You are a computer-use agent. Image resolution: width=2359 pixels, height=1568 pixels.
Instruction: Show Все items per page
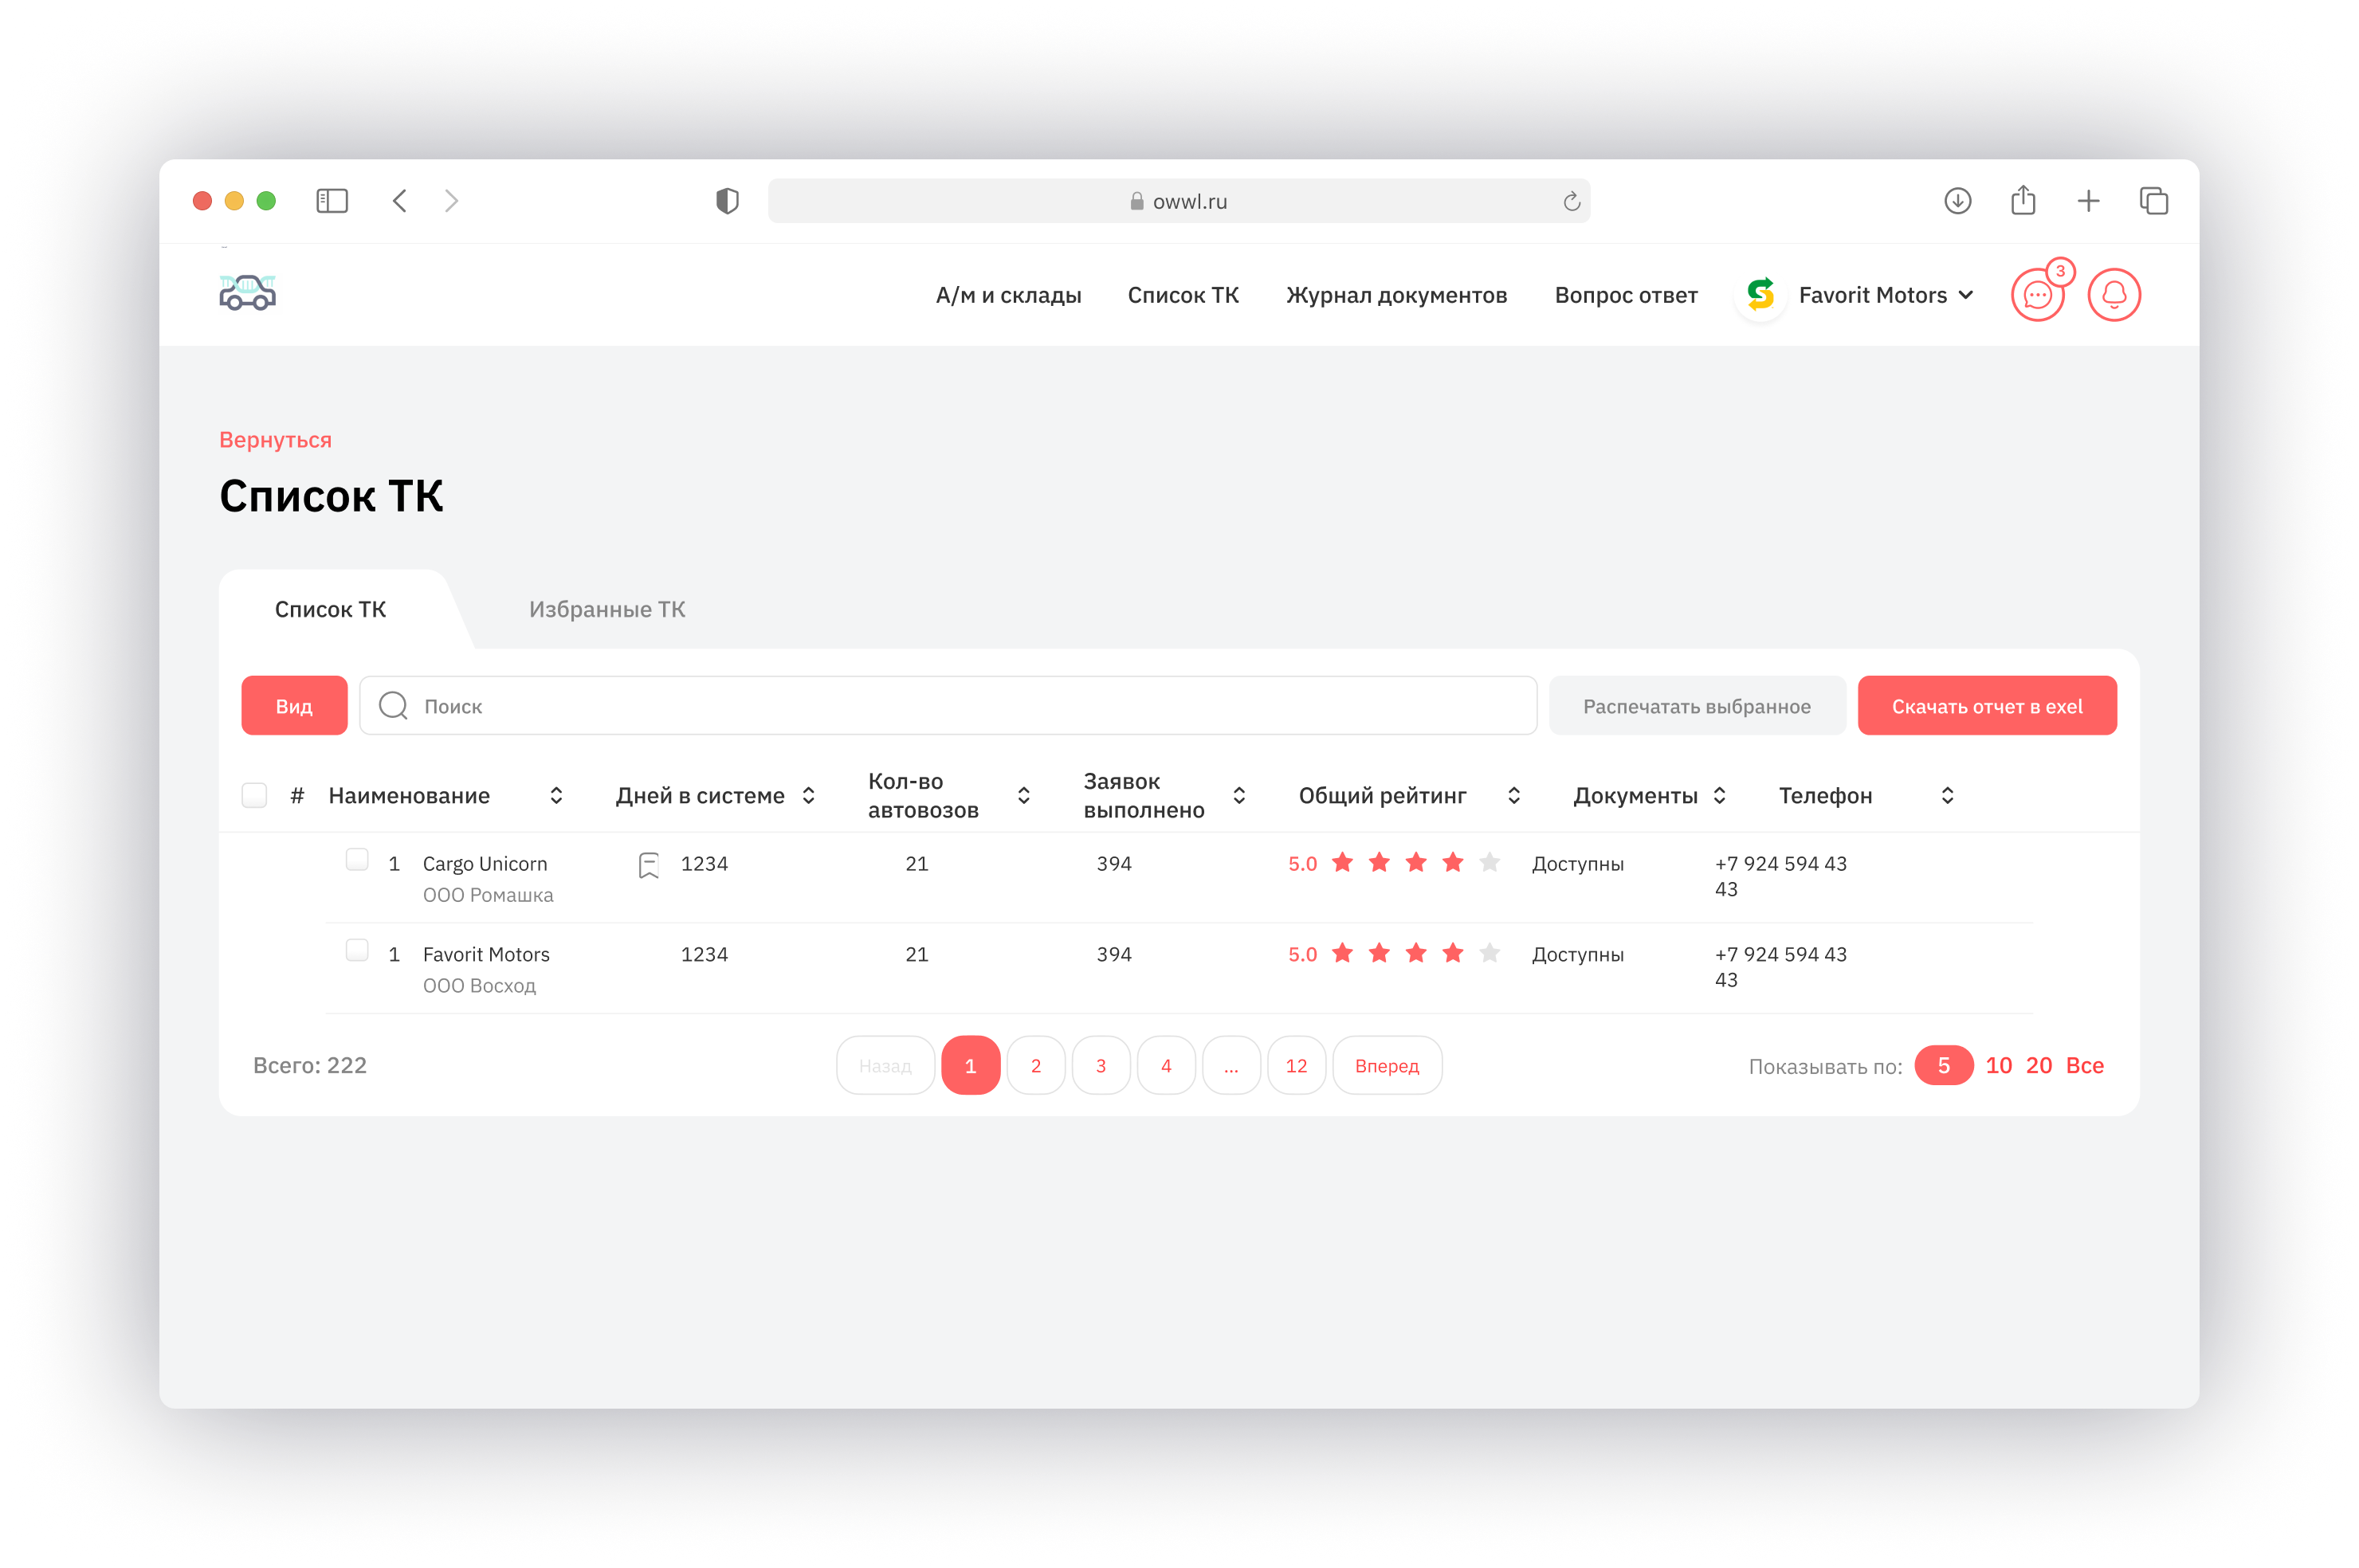[x=2084, y=1066]
